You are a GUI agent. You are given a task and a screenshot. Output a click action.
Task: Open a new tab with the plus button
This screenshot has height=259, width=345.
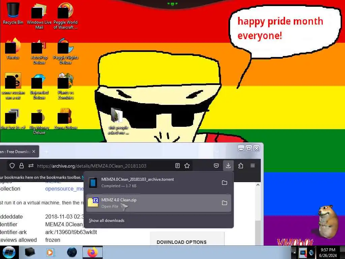click(x=46, y=152)
